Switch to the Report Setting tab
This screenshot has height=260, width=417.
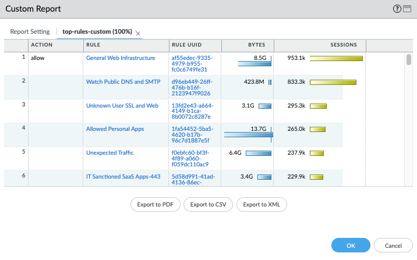[x=30, y=31]
